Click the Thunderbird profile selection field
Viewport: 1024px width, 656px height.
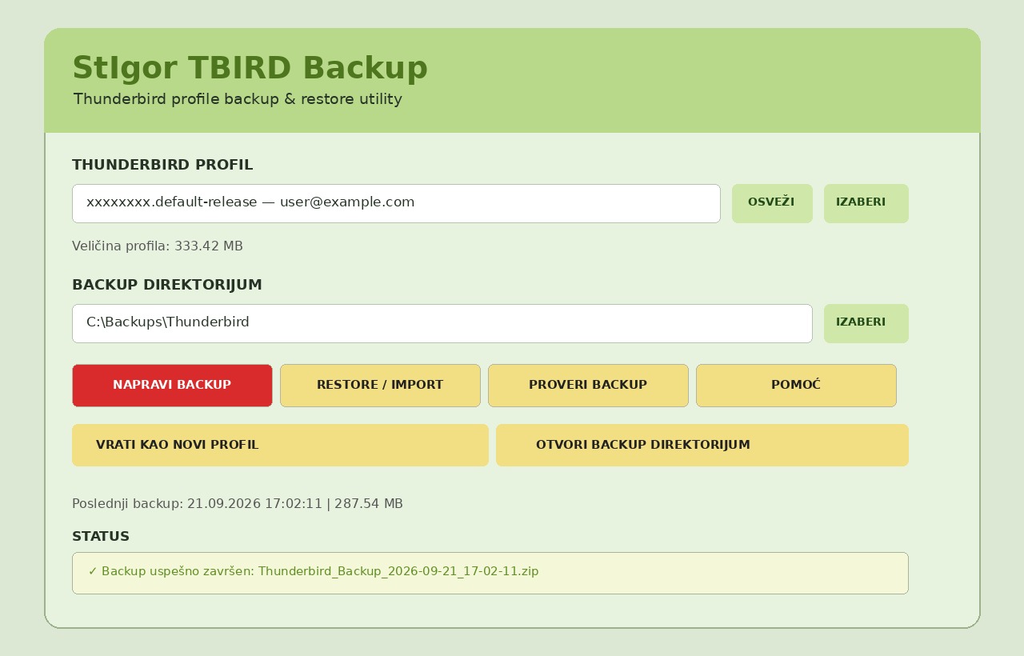(396, 203)
